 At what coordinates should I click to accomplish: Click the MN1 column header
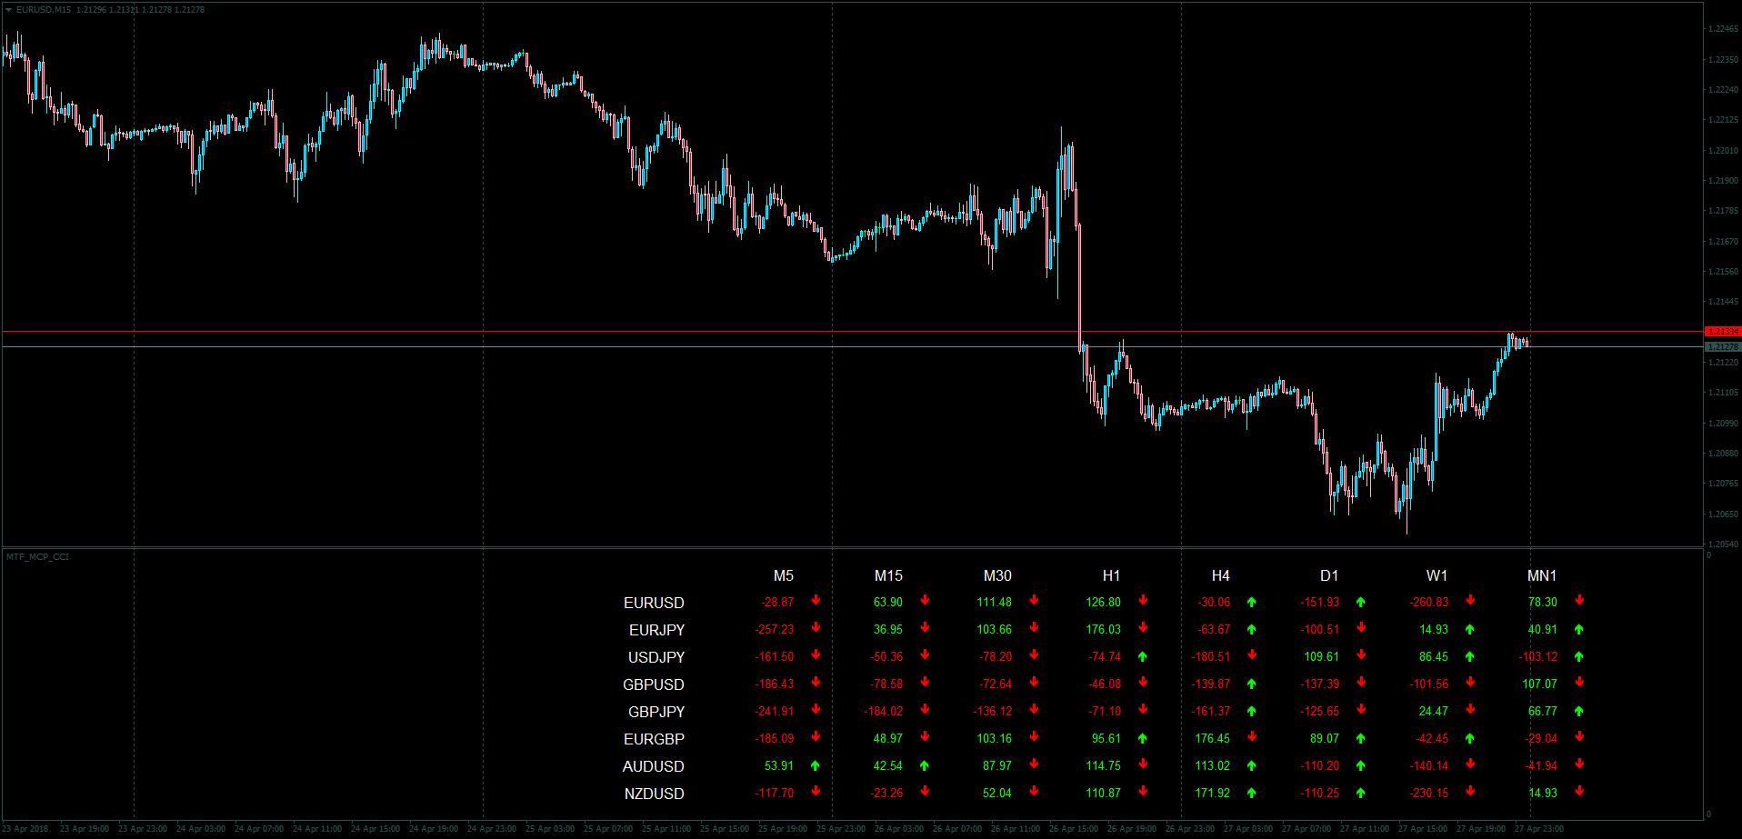tap(1542, 575)
